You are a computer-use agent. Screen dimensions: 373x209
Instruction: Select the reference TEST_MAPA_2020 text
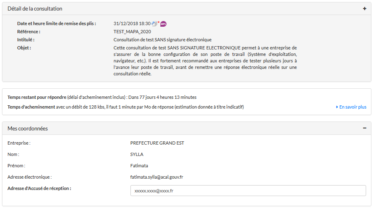coord(132,32)
